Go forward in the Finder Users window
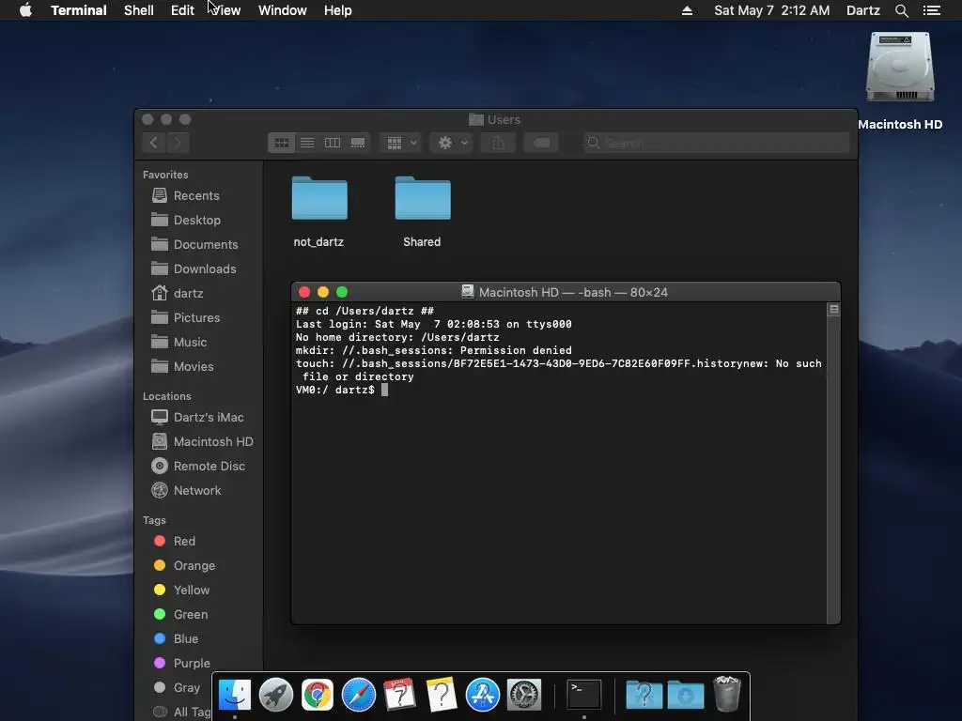Screen dimensions: 962x721 pyautogui.click(x=178, y=143)
